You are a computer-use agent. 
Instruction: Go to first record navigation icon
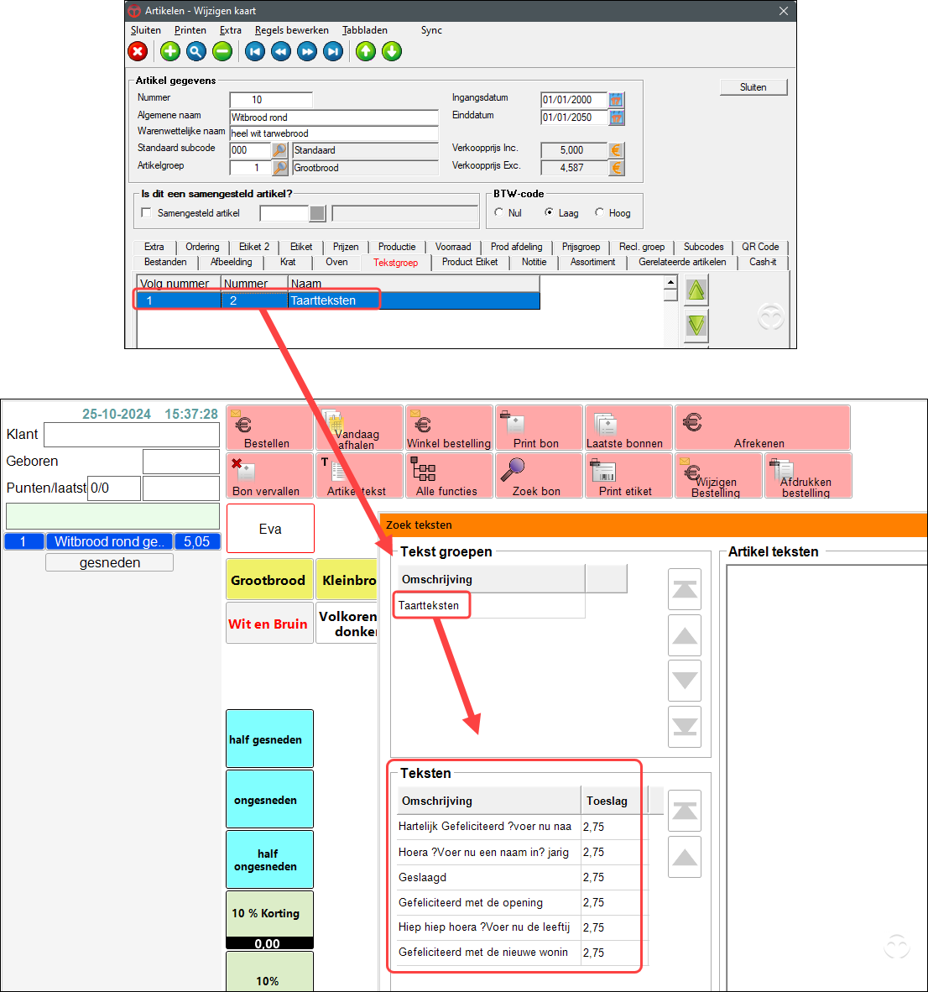tap(255, 51)
